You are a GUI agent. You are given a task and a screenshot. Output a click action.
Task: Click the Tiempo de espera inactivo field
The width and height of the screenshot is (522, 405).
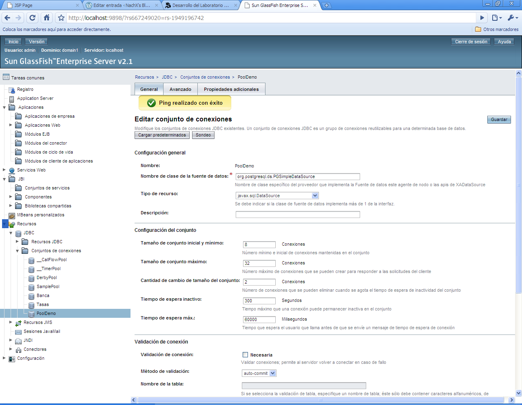[259, 301]
